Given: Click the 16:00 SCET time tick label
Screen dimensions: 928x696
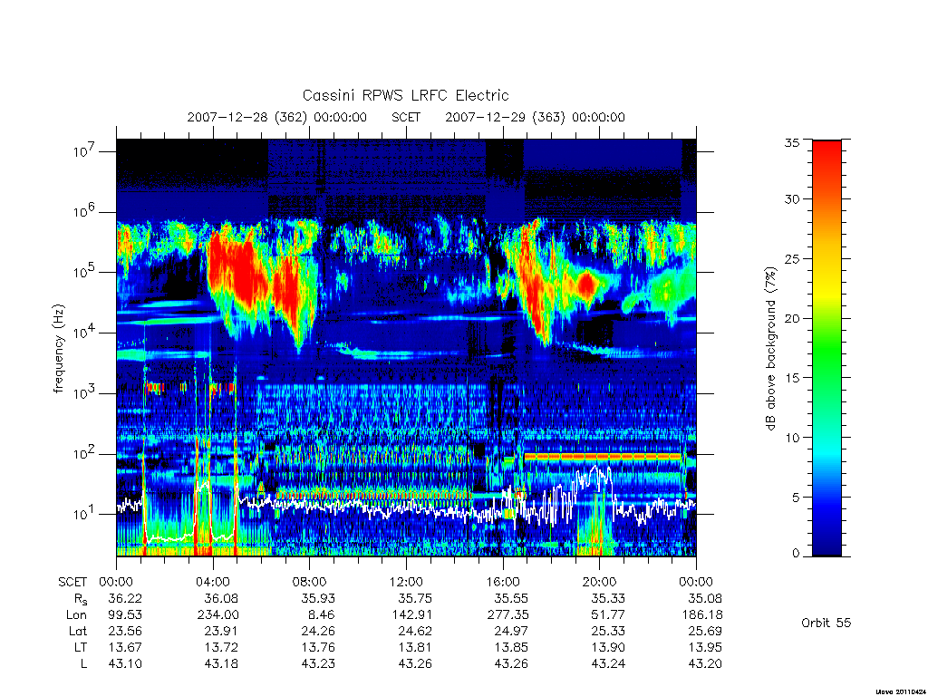Looking at the screenshot, I should pyautogui.click(x=503, y=582).
